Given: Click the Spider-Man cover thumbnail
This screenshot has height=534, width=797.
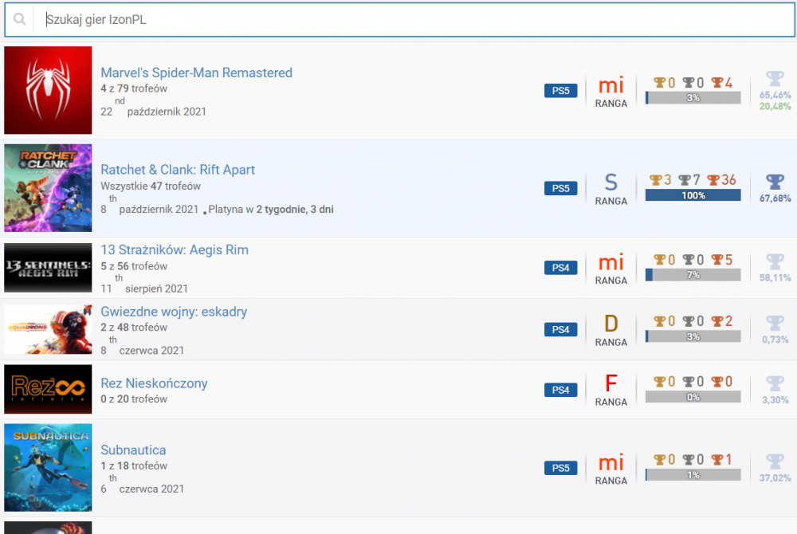Looking at the screenshot, I should point(48,90).
